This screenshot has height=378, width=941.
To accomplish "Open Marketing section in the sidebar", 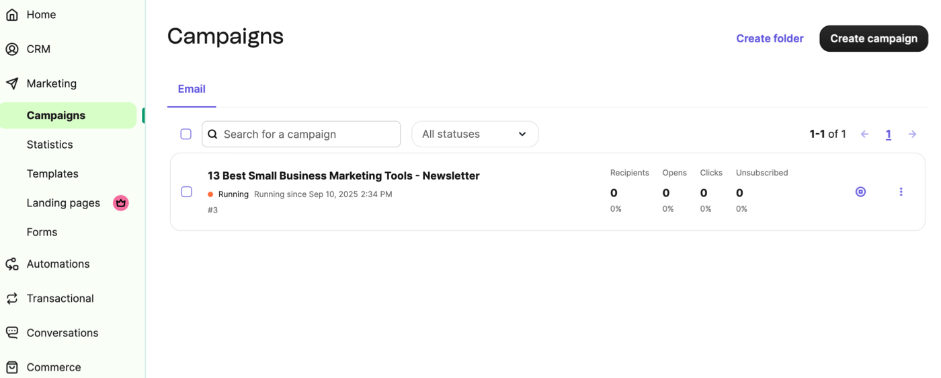I will [51, 83].
